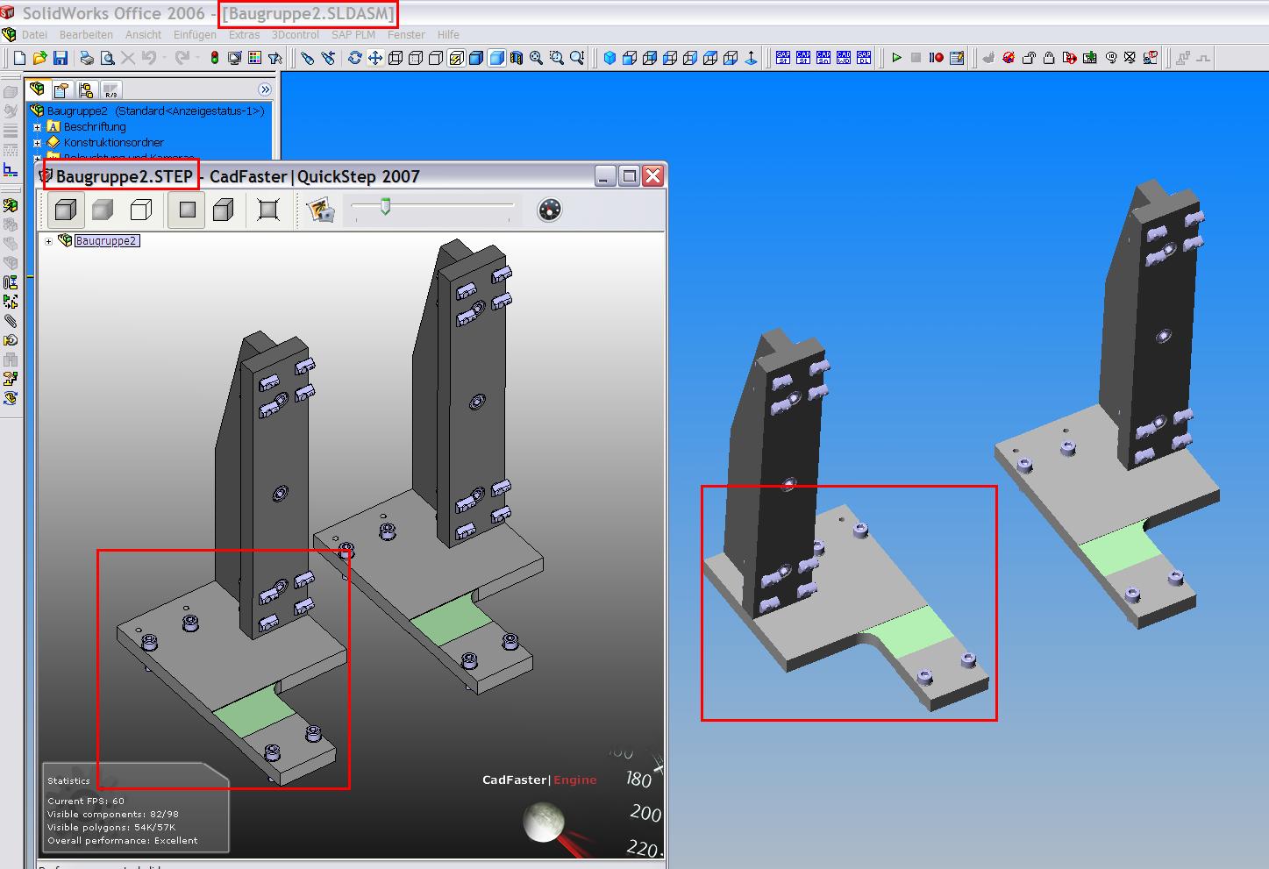Viewport: 1269px width, 869px height.
Task: Click the QuickStep detail level slider handle
Action: pos(384,207)
